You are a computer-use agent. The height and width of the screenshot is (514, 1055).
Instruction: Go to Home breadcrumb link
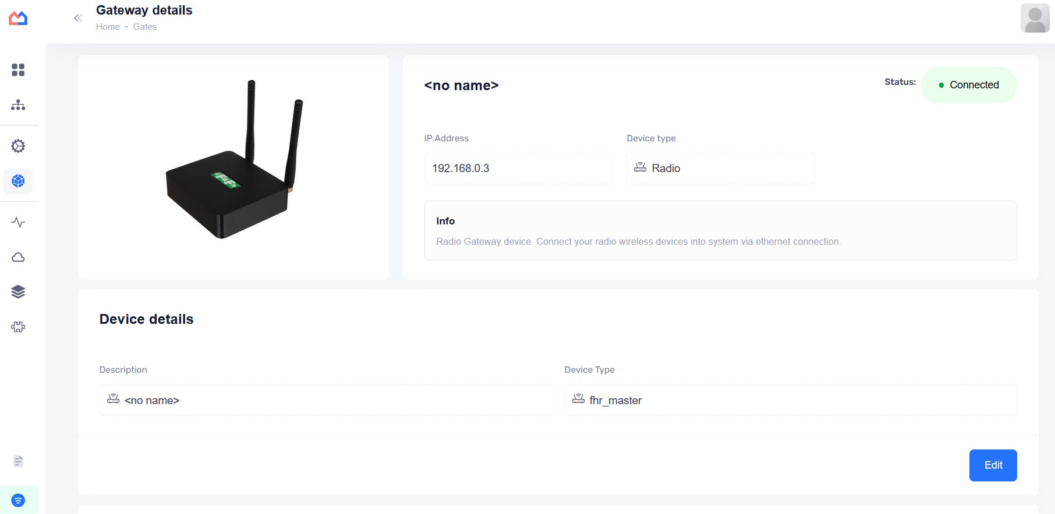pos(108,27)
